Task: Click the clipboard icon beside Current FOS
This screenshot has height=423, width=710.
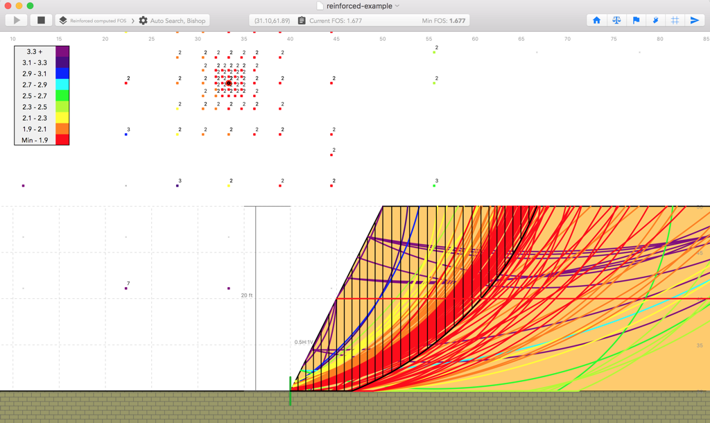Action: coord(302,20)
